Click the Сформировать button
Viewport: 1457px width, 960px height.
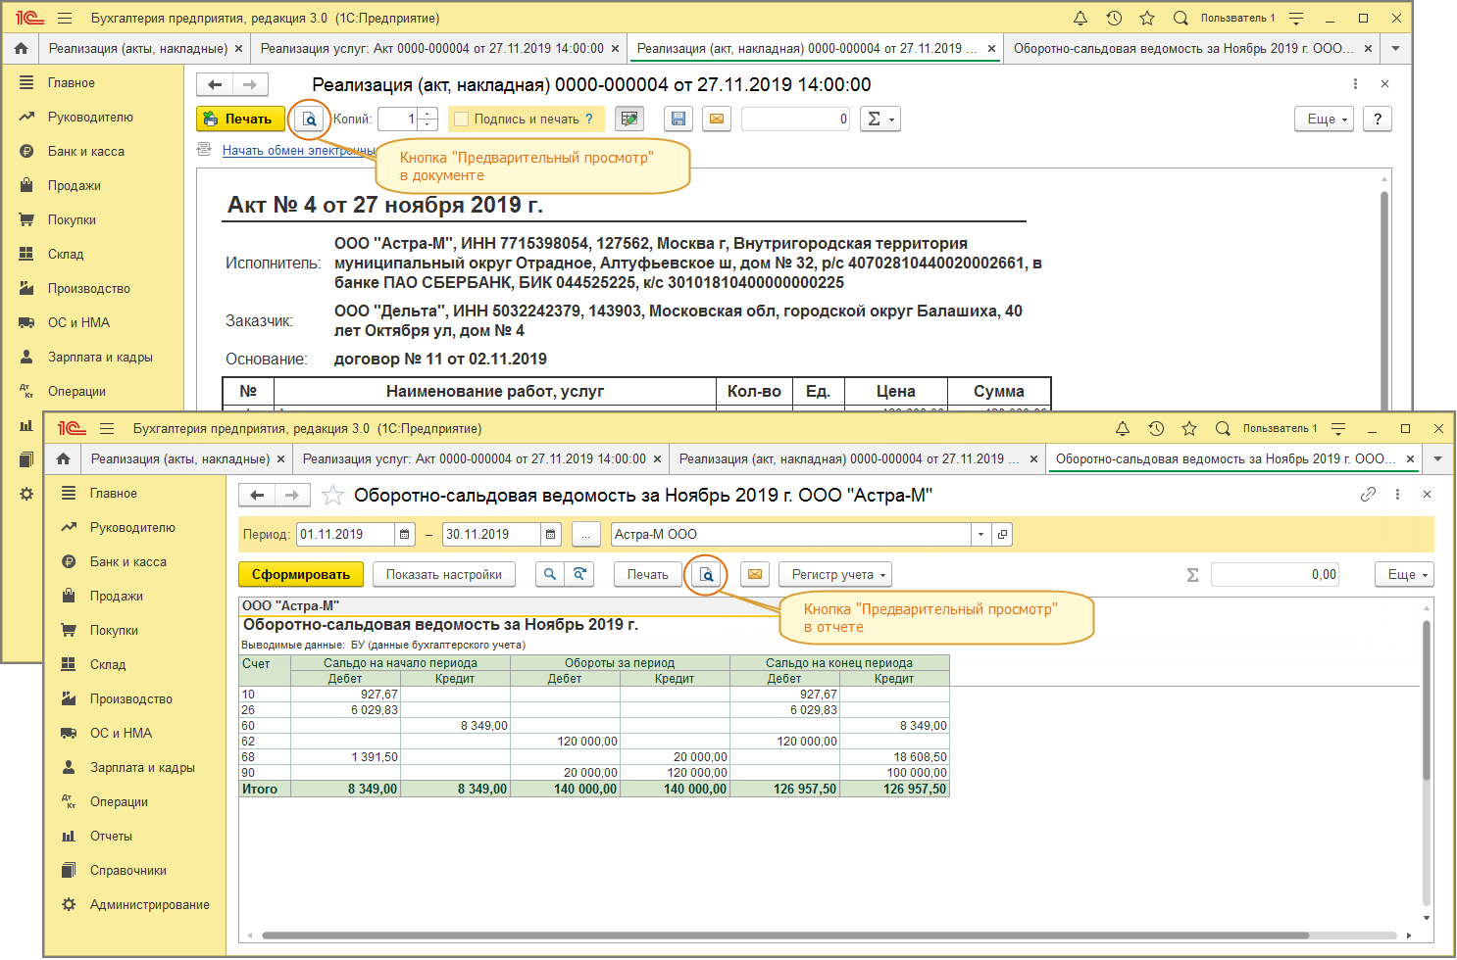(300, 575)
